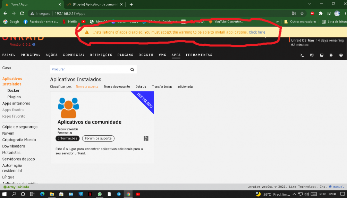Open the YouTube bookmark icon
The width and height of the screenshot is (347, 198).
coord(83,21)
